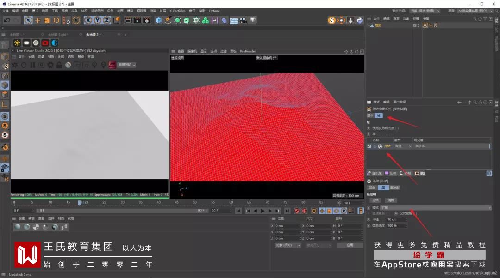
Task: Toggle Live Viewer lock resolution padlock
Action: 59,65
